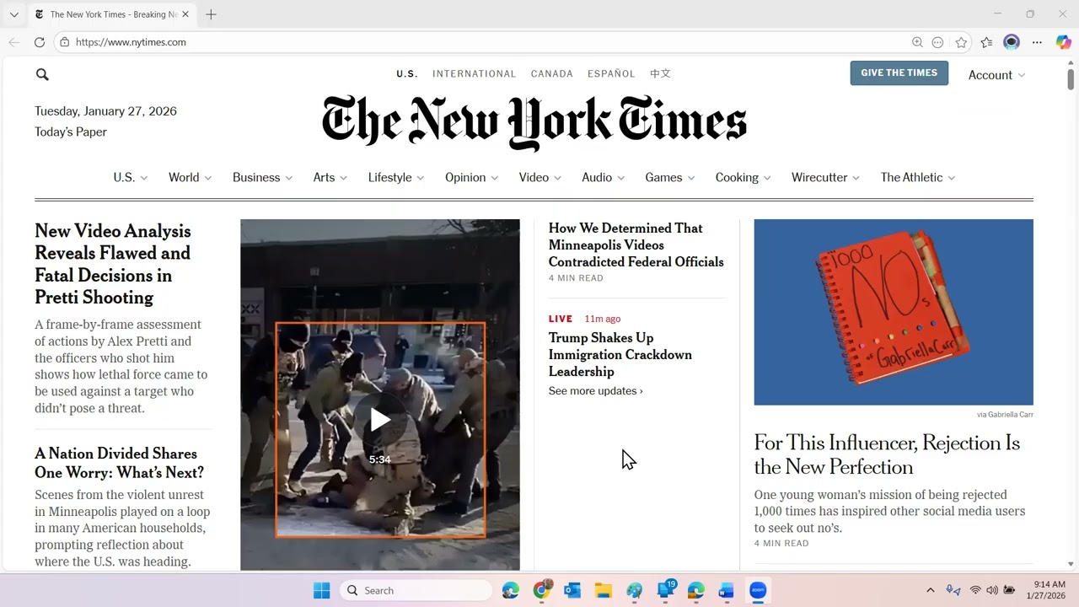This screenshot has height=607, width=1079.
Task: Open the zoom magnifier icon in address bar
Action: pos(917,42)
